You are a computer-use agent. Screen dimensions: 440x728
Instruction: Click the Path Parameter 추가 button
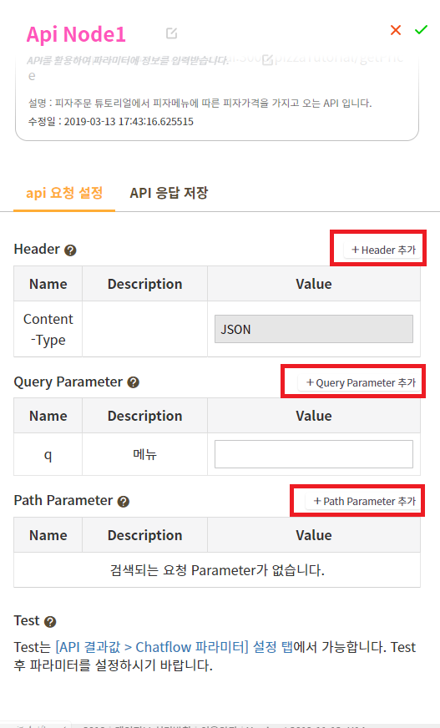(364, 502)
